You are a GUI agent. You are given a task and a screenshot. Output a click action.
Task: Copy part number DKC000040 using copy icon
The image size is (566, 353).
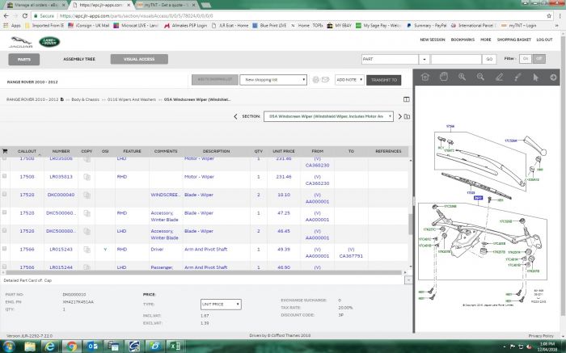pyautogui.click(x=87, y=195)
